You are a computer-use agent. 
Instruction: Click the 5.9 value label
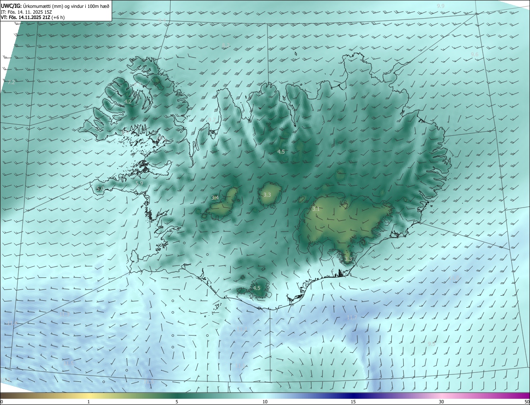(139, 183)
